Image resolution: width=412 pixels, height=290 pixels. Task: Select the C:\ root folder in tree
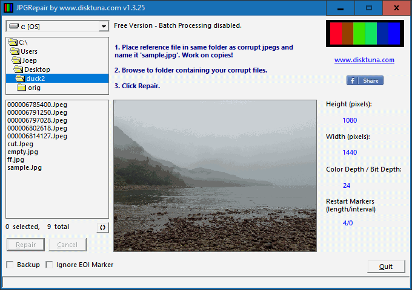(22, 42)
